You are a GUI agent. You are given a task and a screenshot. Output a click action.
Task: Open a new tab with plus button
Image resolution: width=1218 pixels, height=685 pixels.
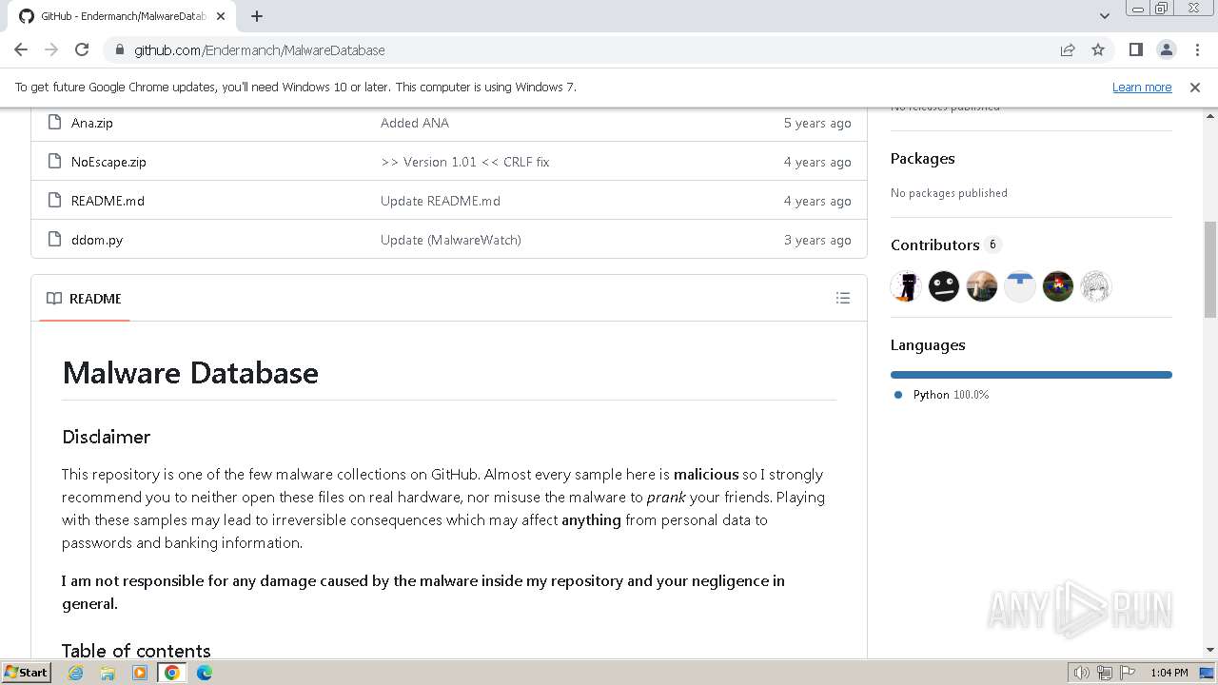point(257,16)
